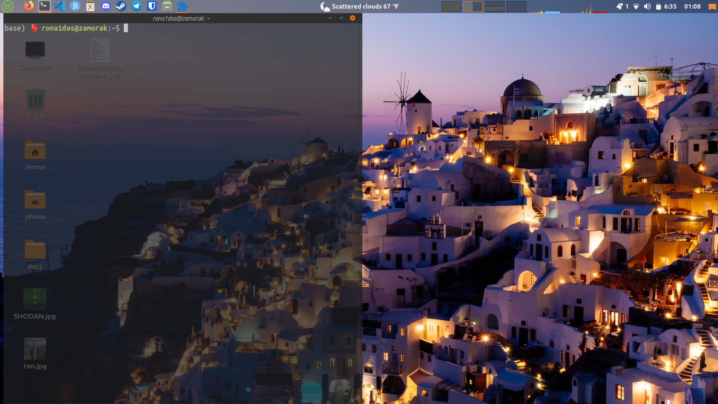
Task: Launch Steam from the panel
Action: pos(121,6)
